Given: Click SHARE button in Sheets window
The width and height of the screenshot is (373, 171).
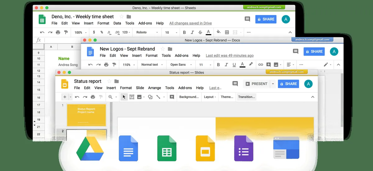Looking at the screenshot, I should pyautogui.click(x=266, y=19).
